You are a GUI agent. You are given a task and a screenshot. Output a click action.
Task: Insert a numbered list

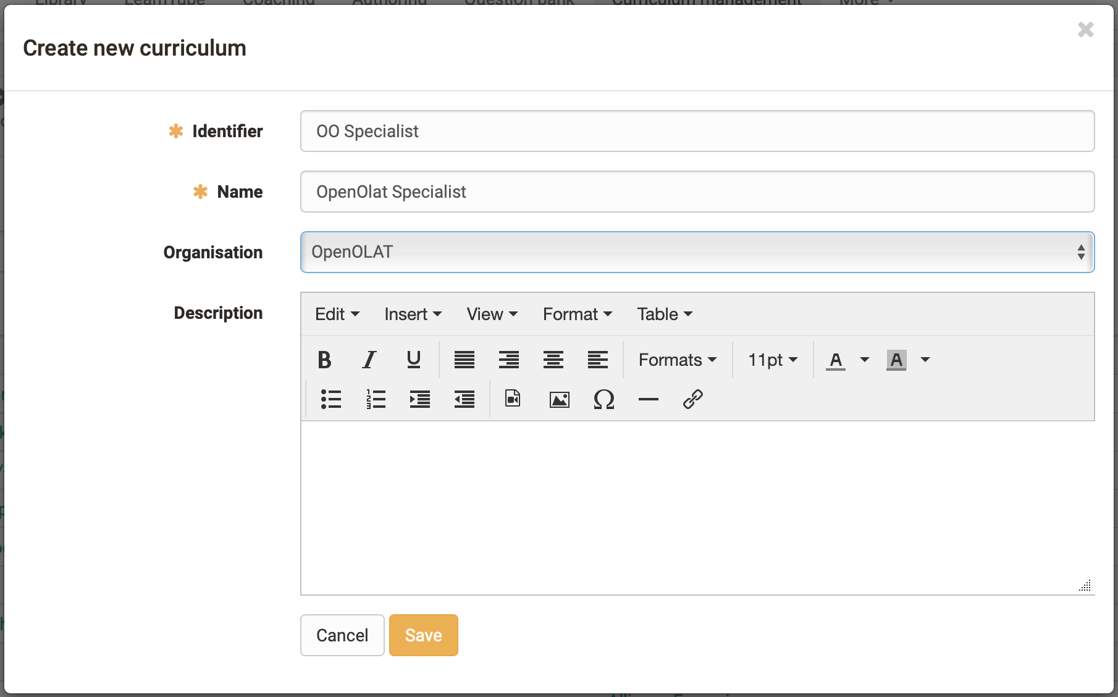point(376,399)
